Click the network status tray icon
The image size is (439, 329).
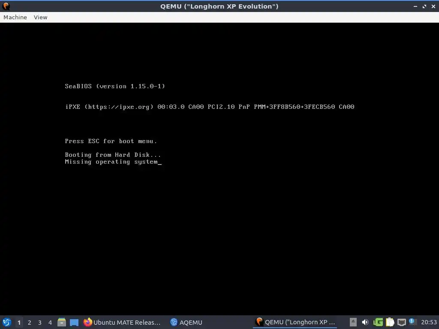401,322
